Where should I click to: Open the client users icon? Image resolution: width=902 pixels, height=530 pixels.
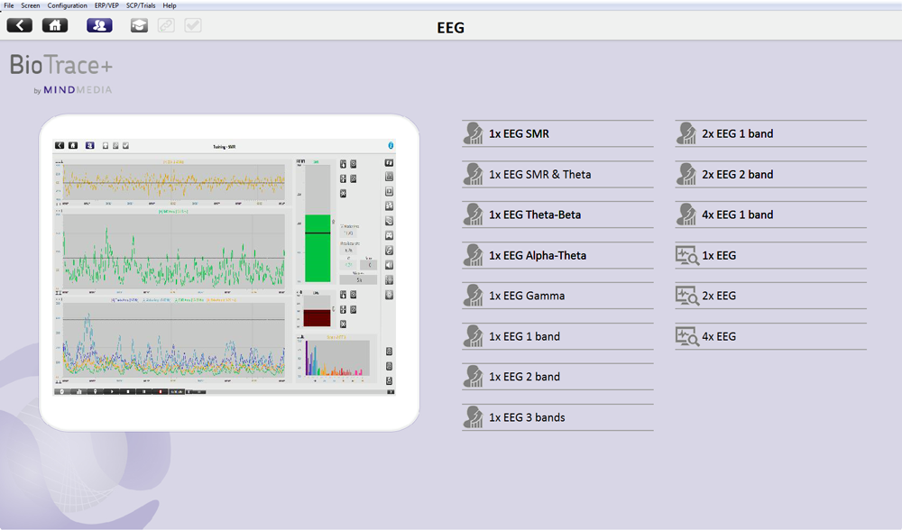pos(99,25)
